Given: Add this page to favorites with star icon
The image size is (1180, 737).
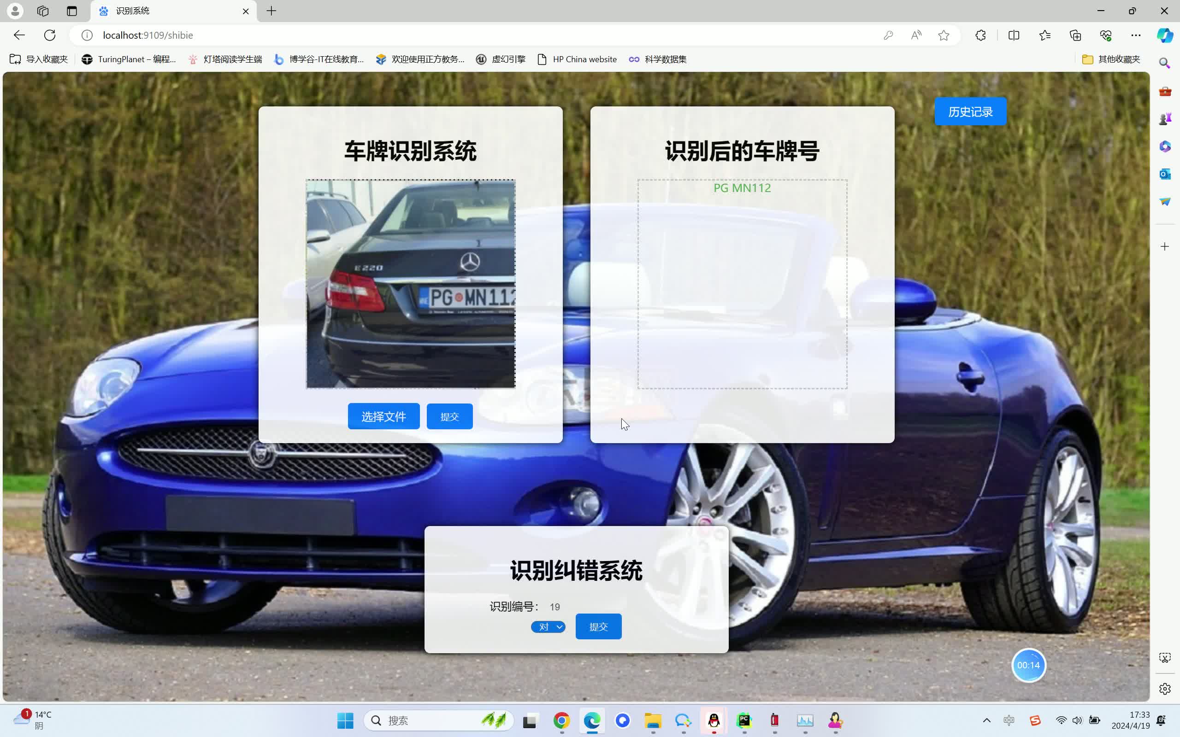Looking at the screenshot, I should pyautogui.click(x=944, y=35).
